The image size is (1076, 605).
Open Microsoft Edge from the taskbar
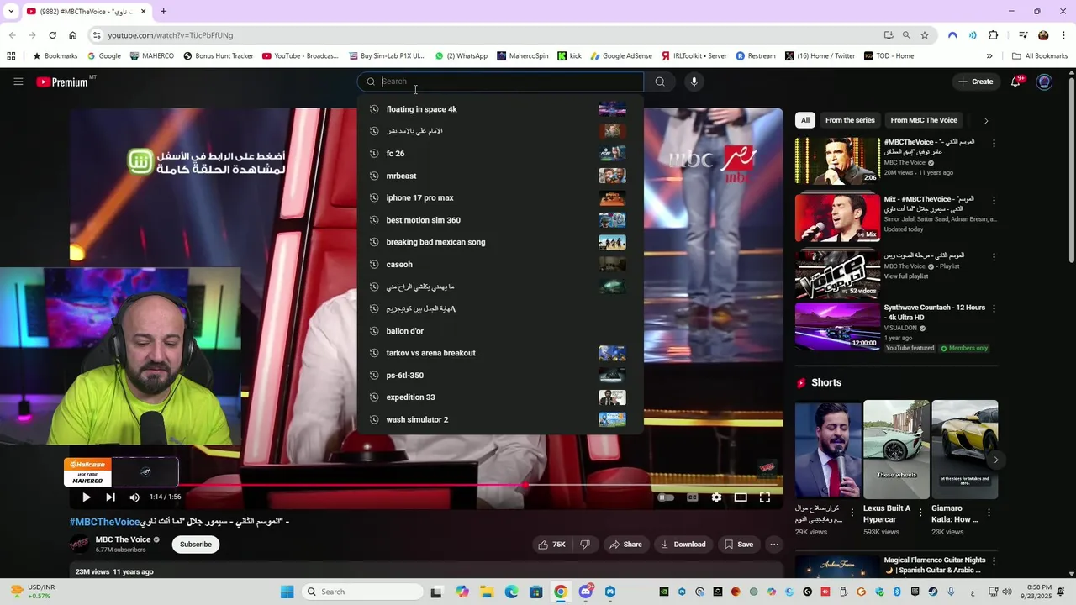click(x=511, y=592)
